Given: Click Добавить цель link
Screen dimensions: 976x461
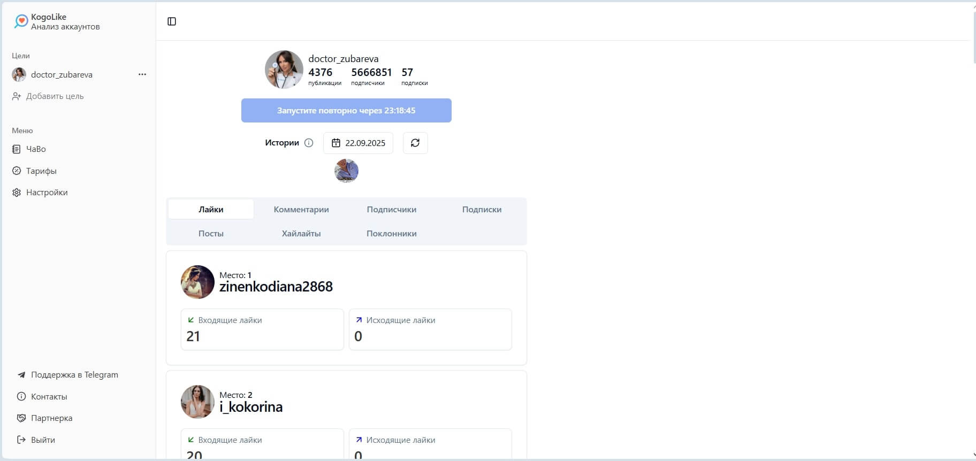Looking at the screenshot, I should [55, 96].
